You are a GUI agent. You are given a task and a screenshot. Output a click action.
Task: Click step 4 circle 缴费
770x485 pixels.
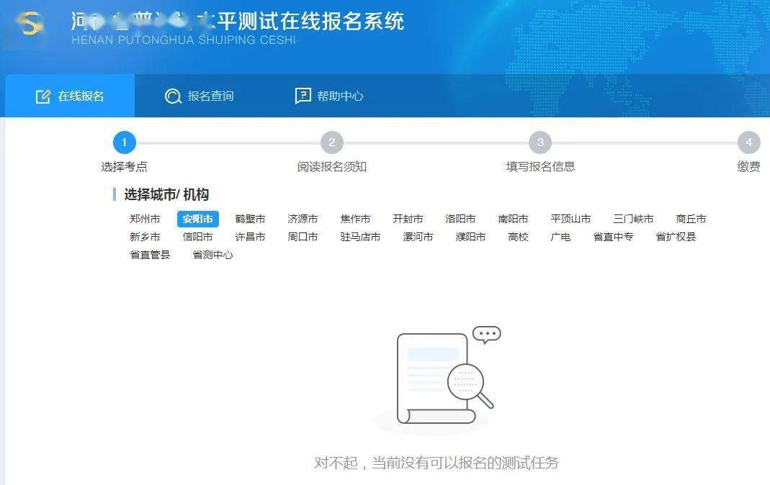749,142
